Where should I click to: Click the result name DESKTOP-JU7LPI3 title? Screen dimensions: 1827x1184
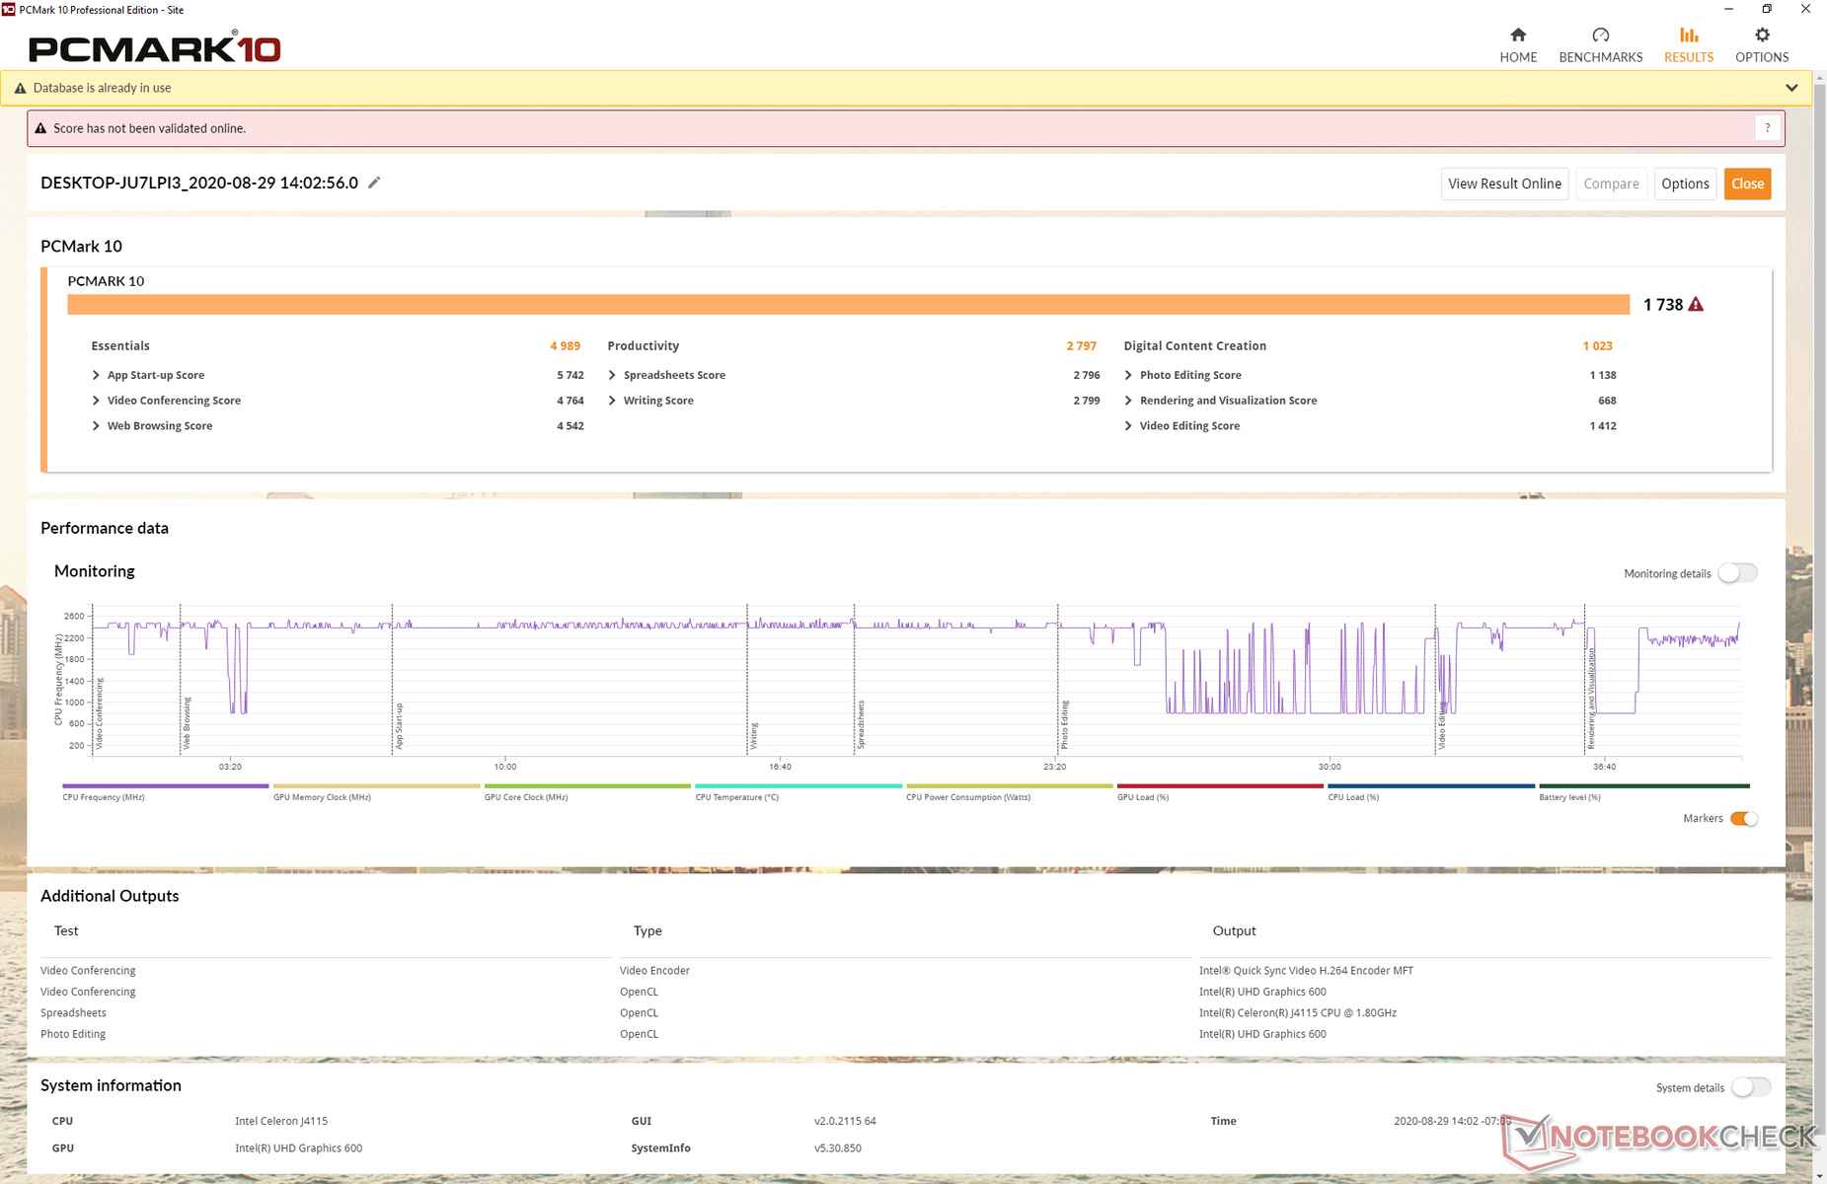pyautogui.click(x=199, y=183)
